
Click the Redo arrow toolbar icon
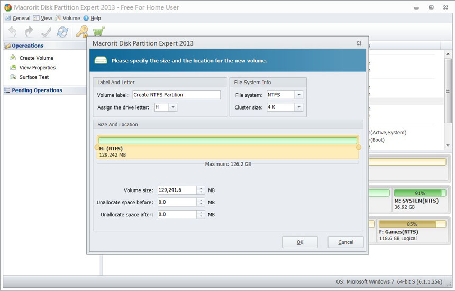pos(29,32)
